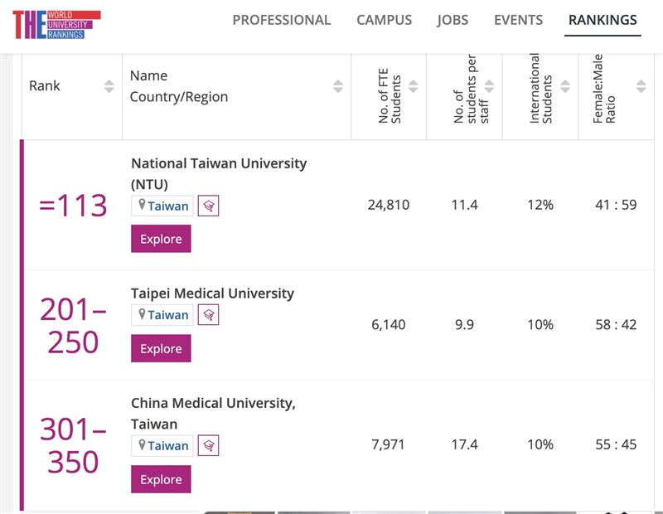663x514 pixels.
Task: Explore National Taiwan University
Action: (161, 239)
